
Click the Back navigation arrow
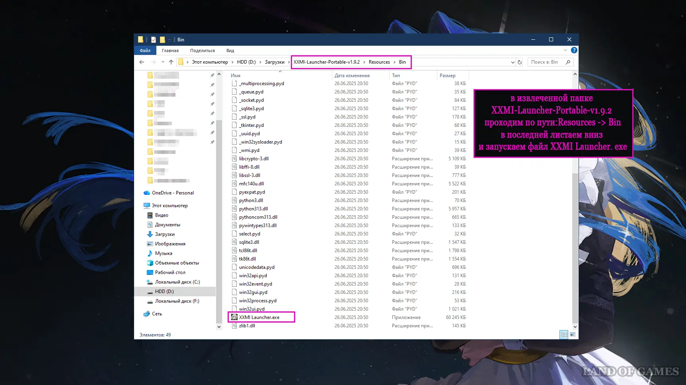(x=142, y=62)
